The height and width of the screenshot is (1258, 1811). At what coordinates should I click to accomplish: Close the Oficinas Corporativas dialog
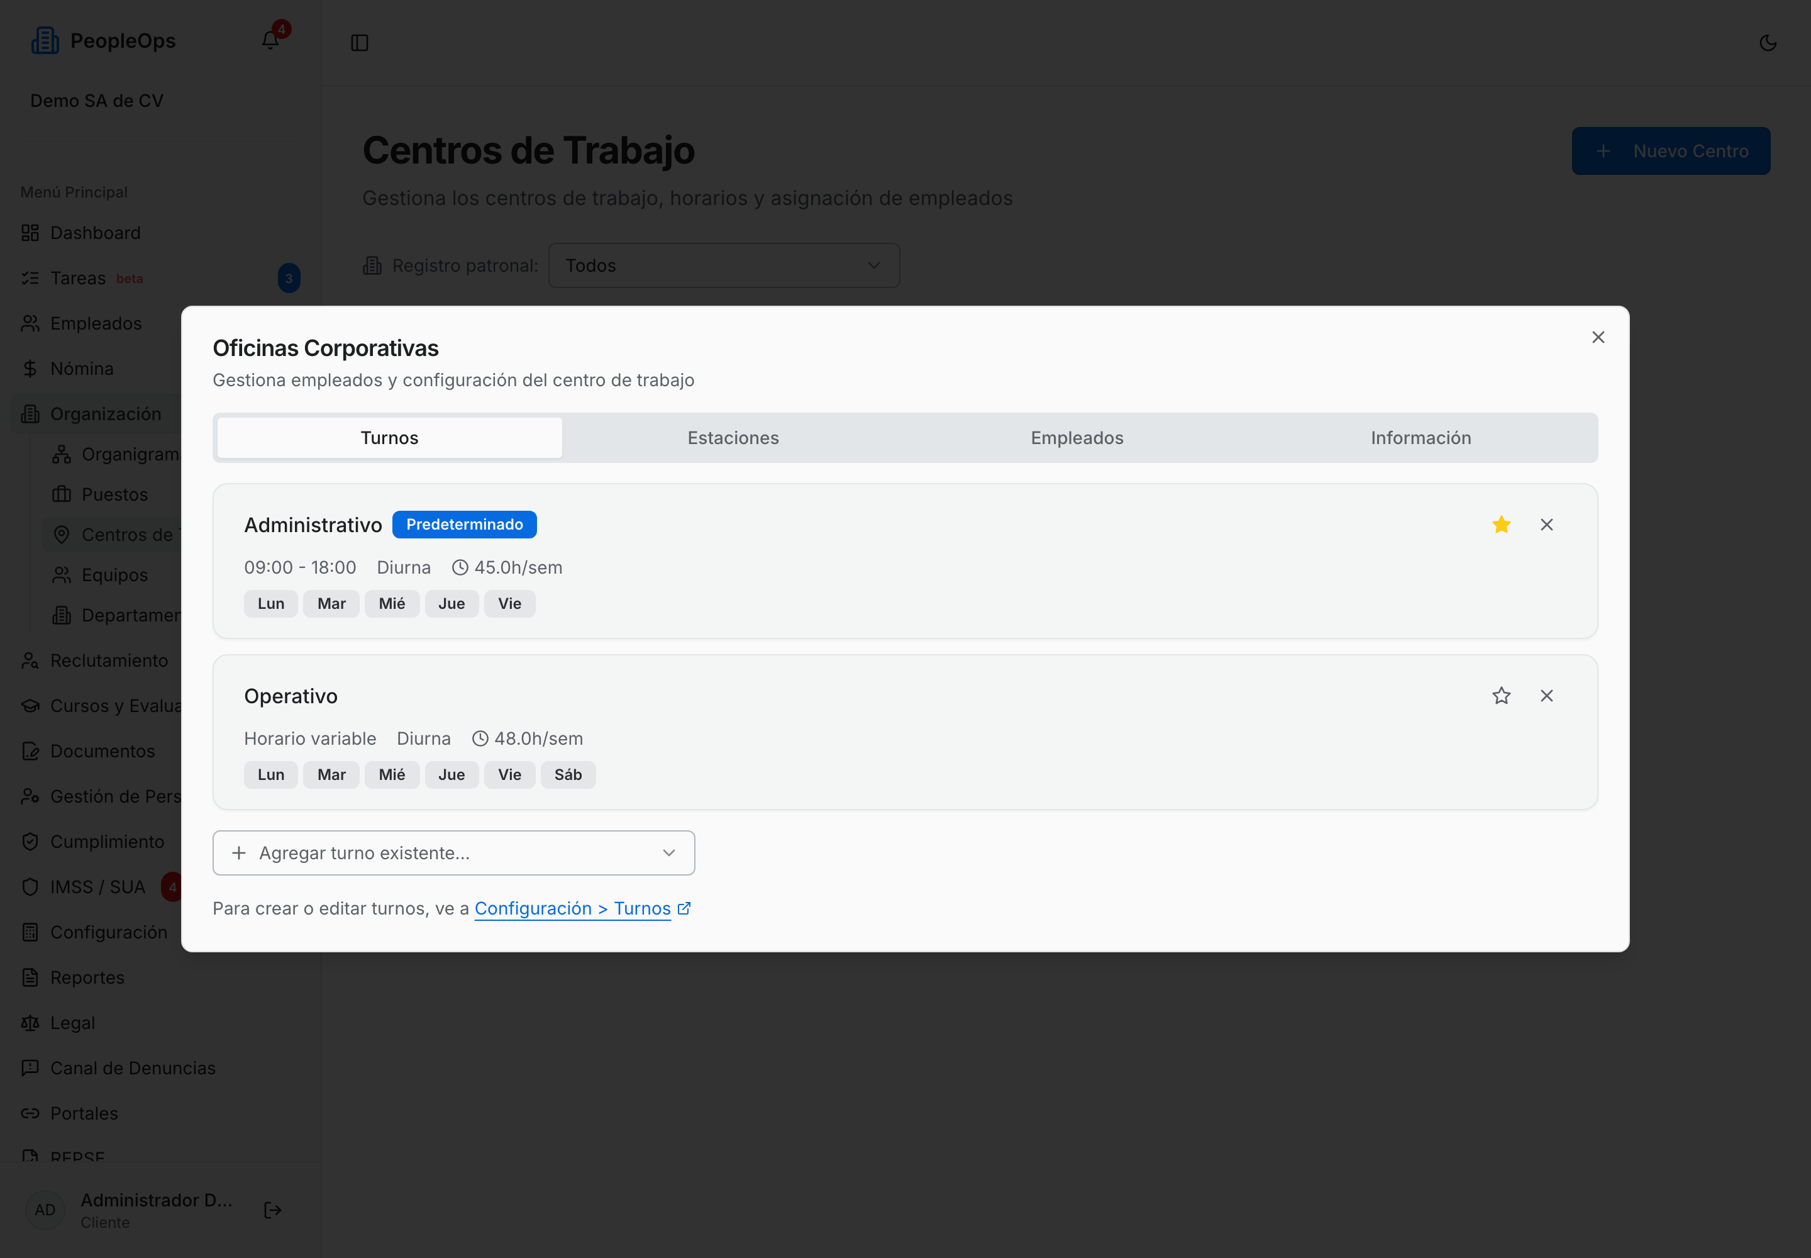click(1597, 337)
